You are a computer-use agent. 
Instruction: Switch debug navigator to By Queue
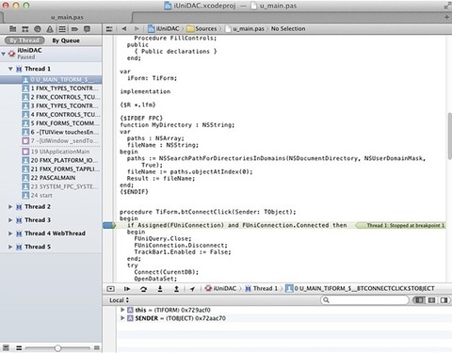pos(66,40)
